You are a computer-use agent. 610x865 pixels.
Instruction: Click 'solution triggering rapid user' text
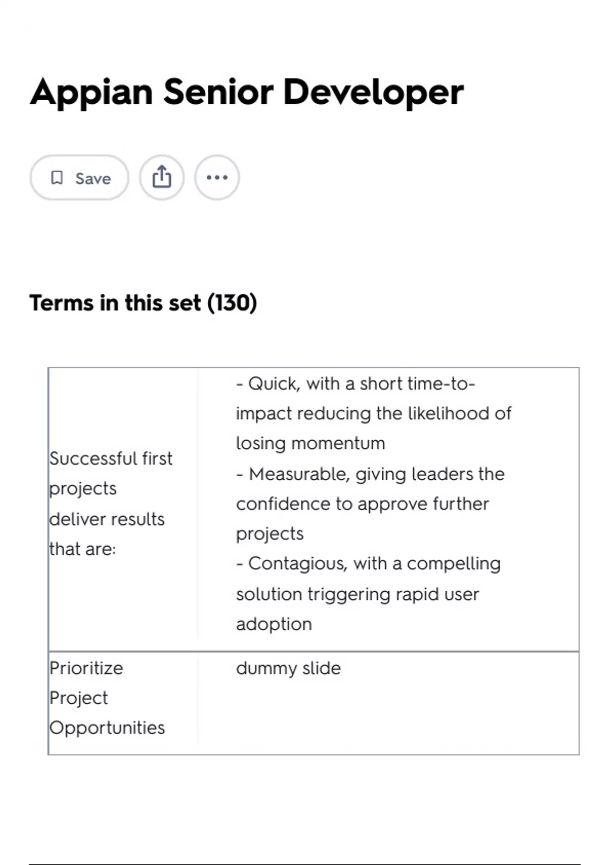click(357, 594)
